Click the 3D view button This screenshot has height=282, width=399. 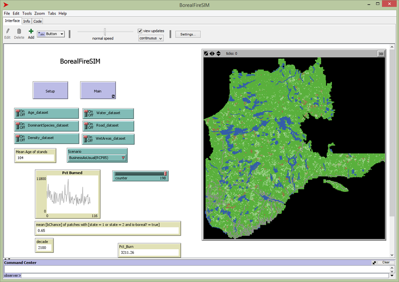(381, 54)
